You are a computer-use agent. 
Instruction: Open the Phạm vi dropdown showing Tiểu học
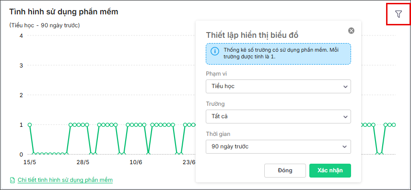pyautogui.click(x=278, y=86)
